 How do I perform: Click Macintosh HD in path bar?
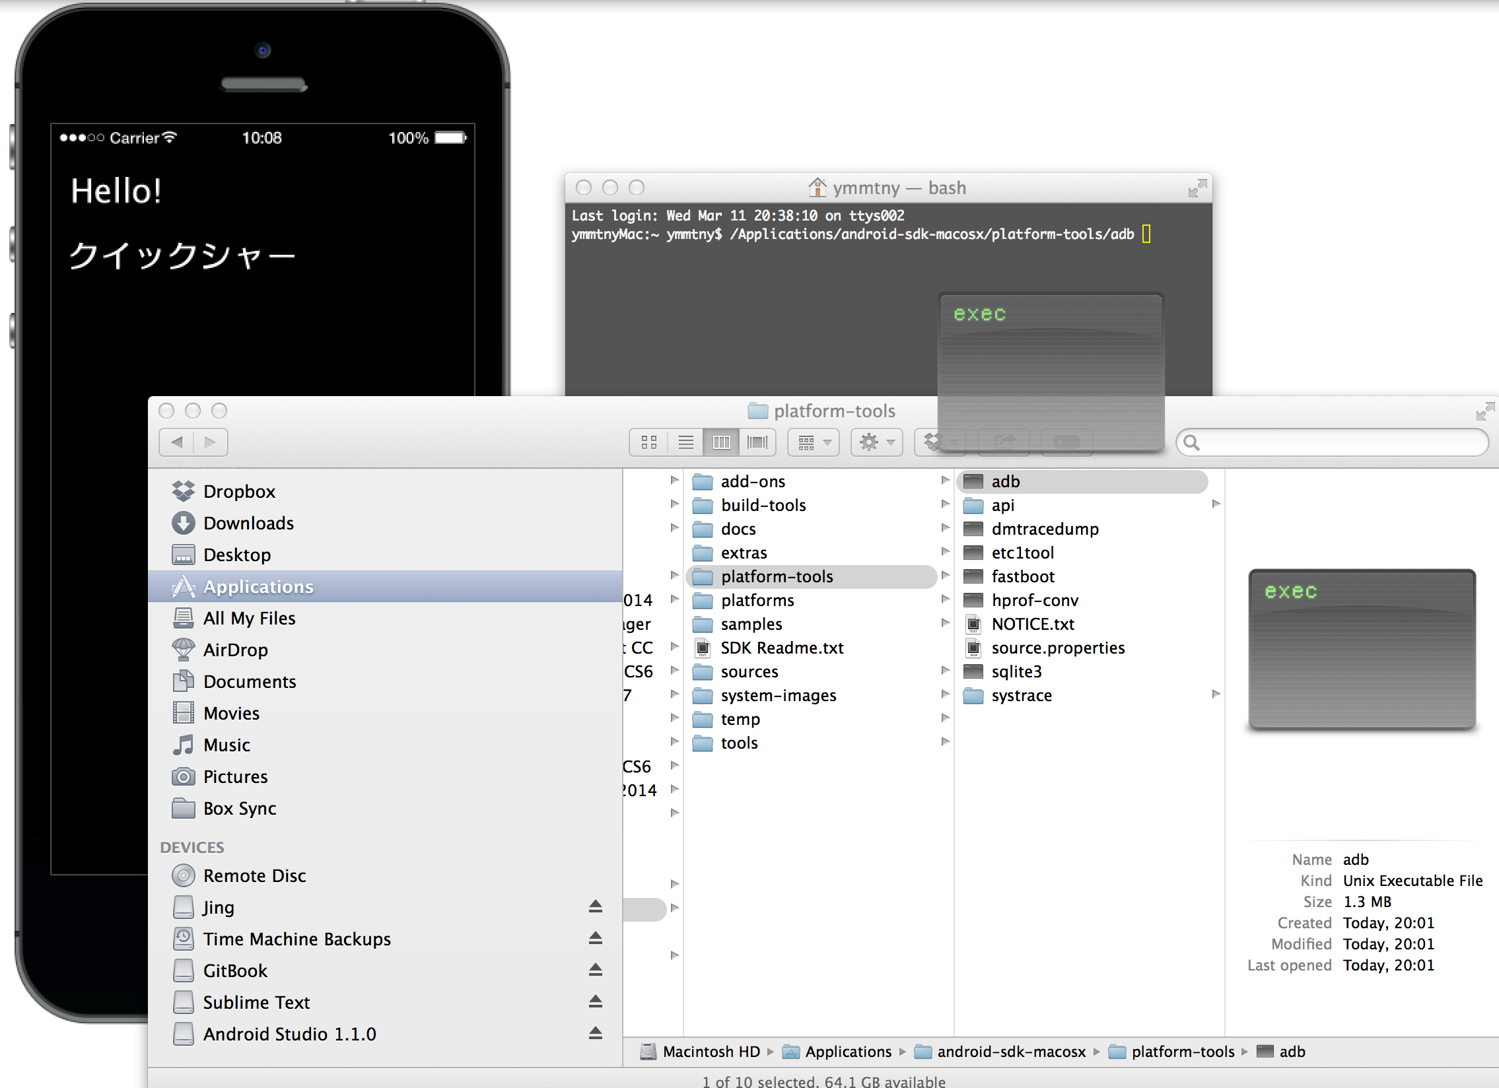pos(700,1052)
